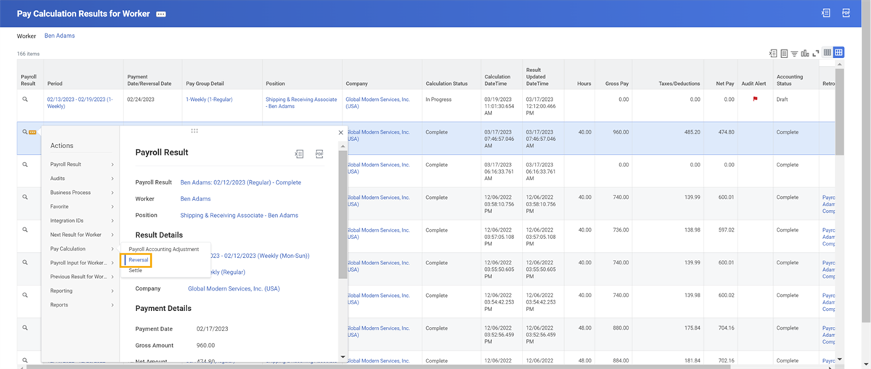Click the 474.80 net pay value
This screenshot has width=871, height=369.
(x=726, y=132)
